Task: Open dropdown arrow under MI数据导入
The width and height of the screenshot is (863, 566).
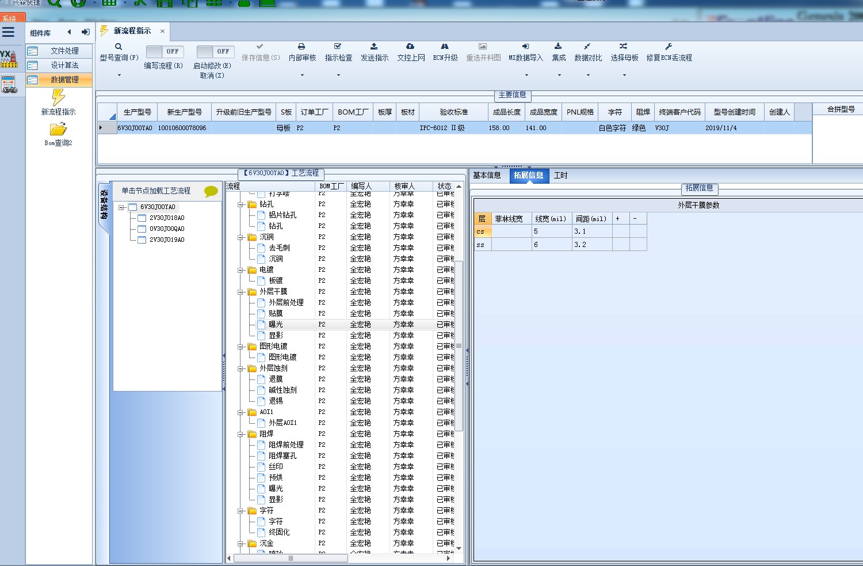Action: 526,75
